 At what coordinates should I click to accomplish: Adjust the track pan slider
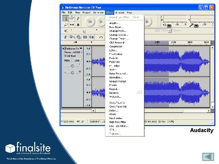pyautogui.click(x=72, y=73)
